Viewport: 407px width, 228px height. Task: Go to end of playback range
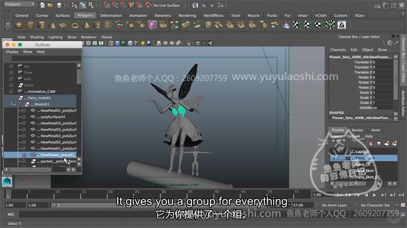[x=401, y=195]
